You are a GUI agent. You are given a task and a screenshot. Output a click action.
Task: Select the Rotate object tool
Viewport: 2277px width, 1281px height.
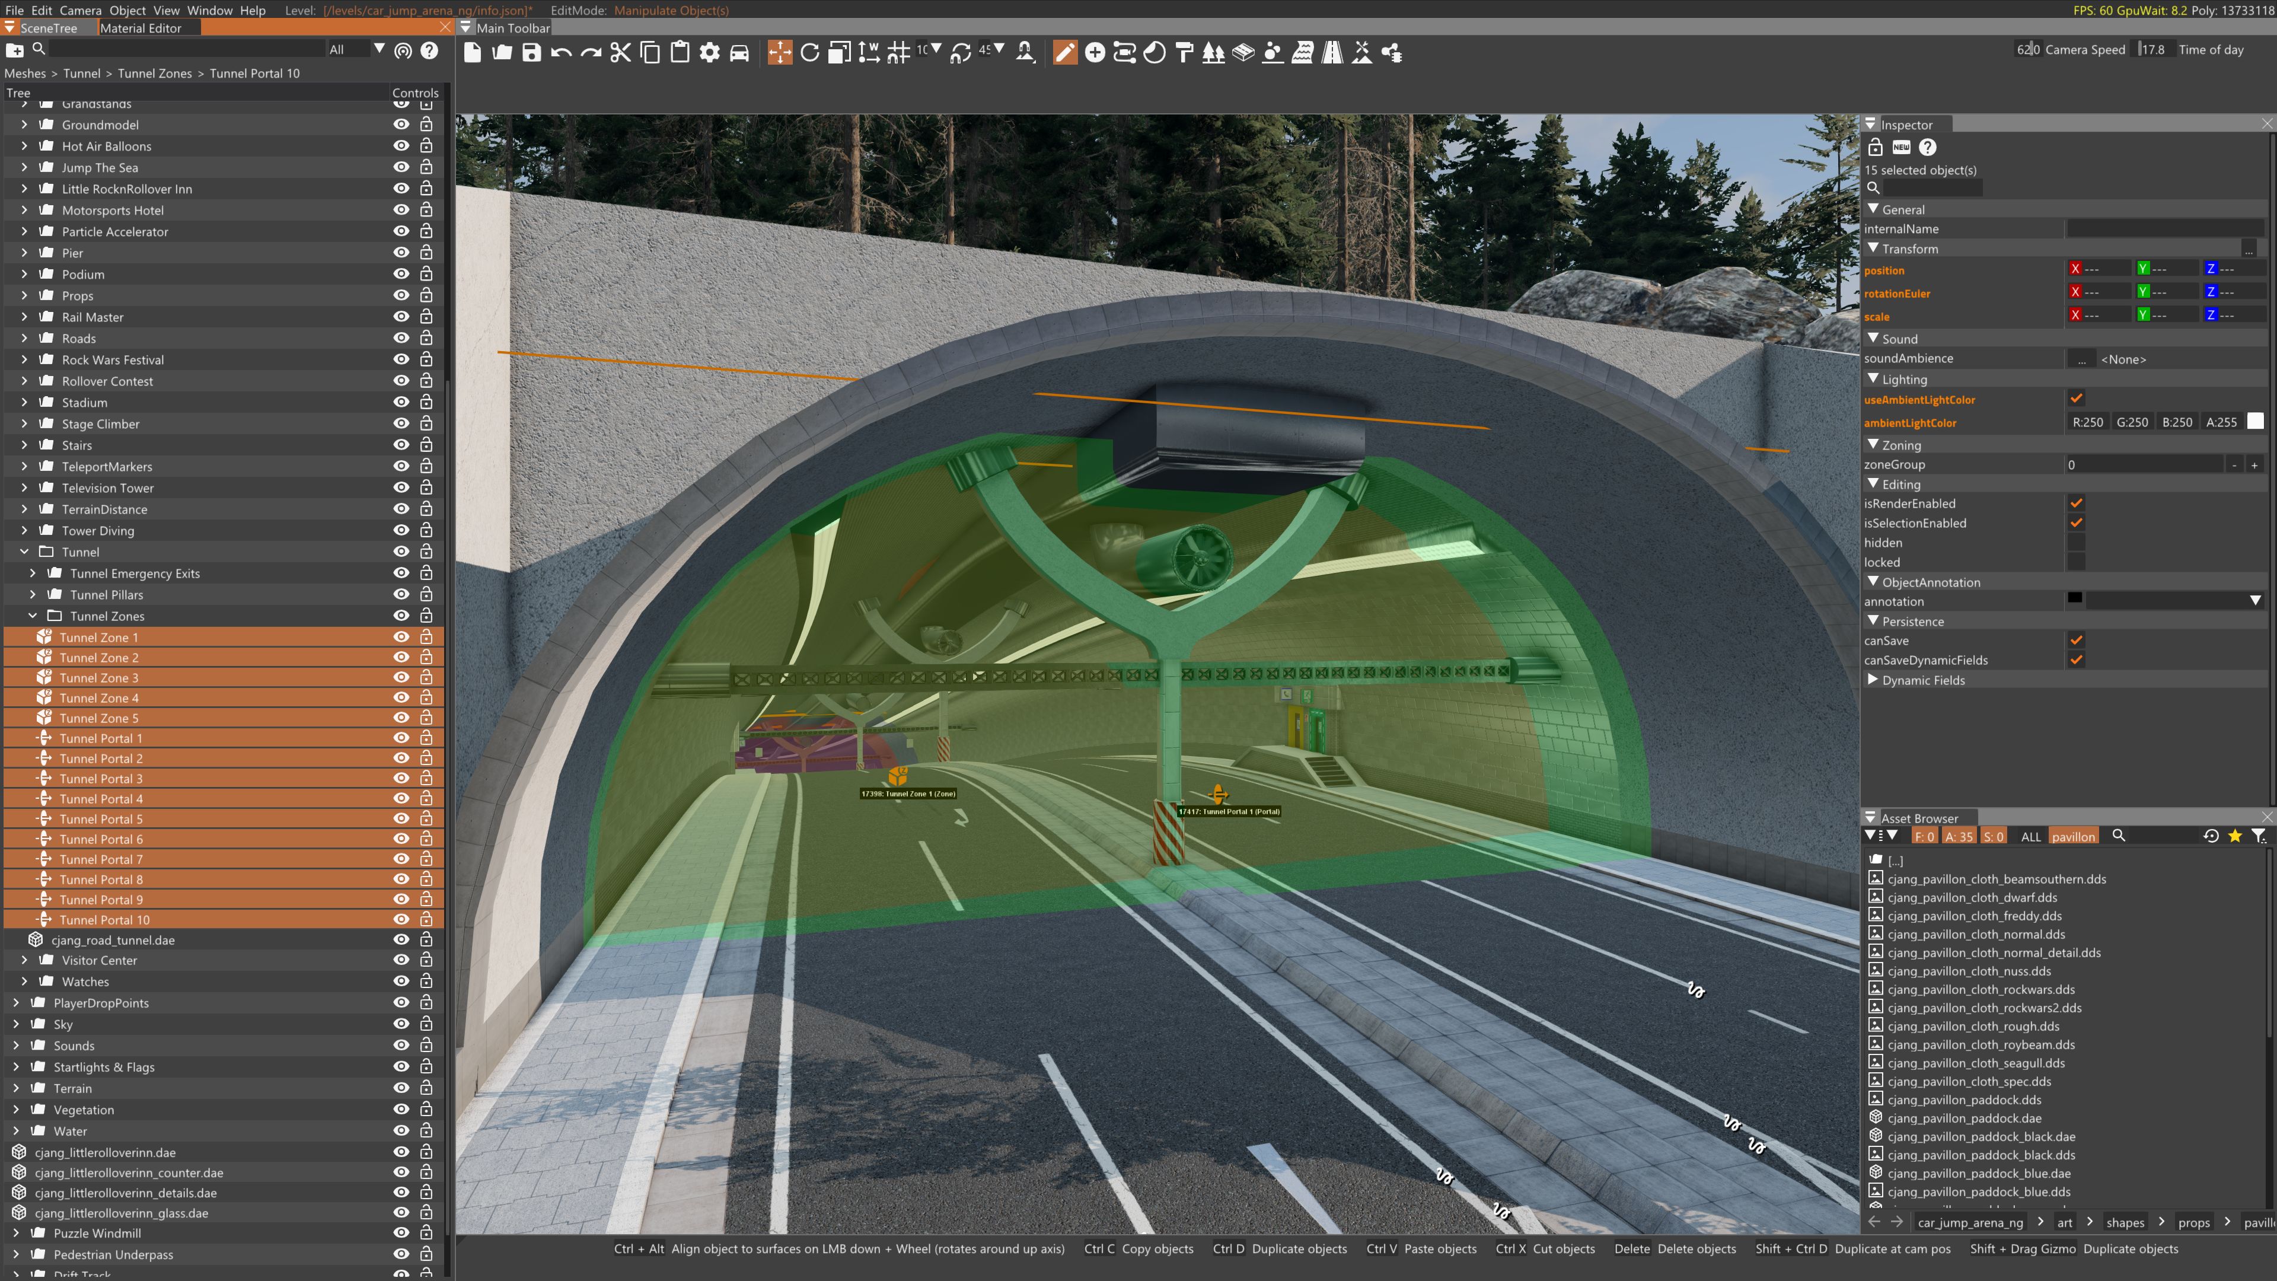(x=809, y=53)
